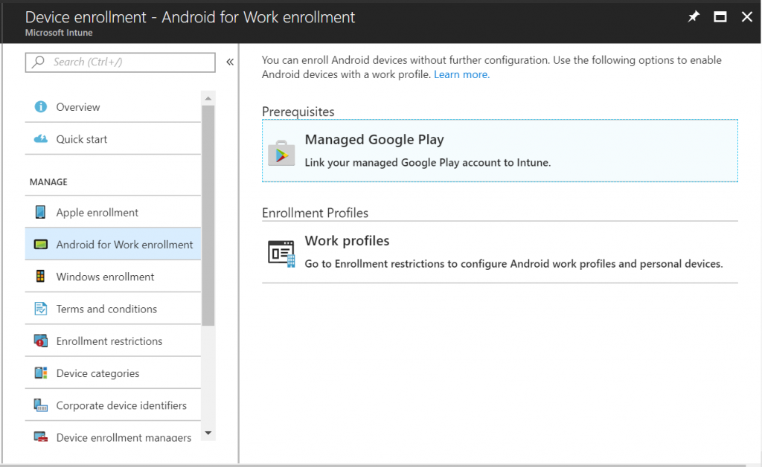Maximize the Device enrollment blade
Image resolution: width=762 pixels, height=467 pixels.
tap(720, 17)
